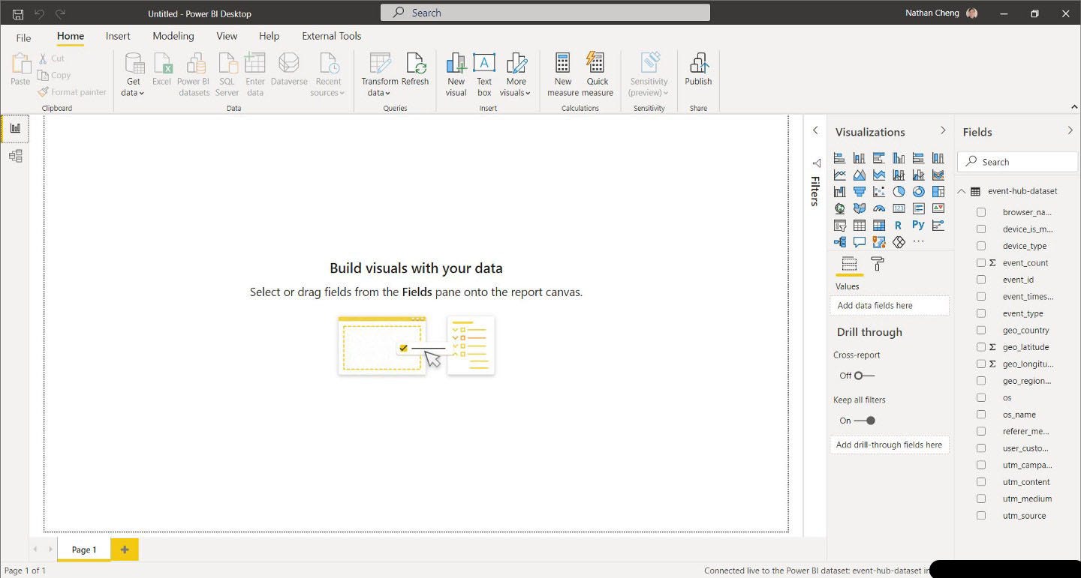Collapse the event-hub-dataset table
The image size is (1081, 578).
(962, 191)
